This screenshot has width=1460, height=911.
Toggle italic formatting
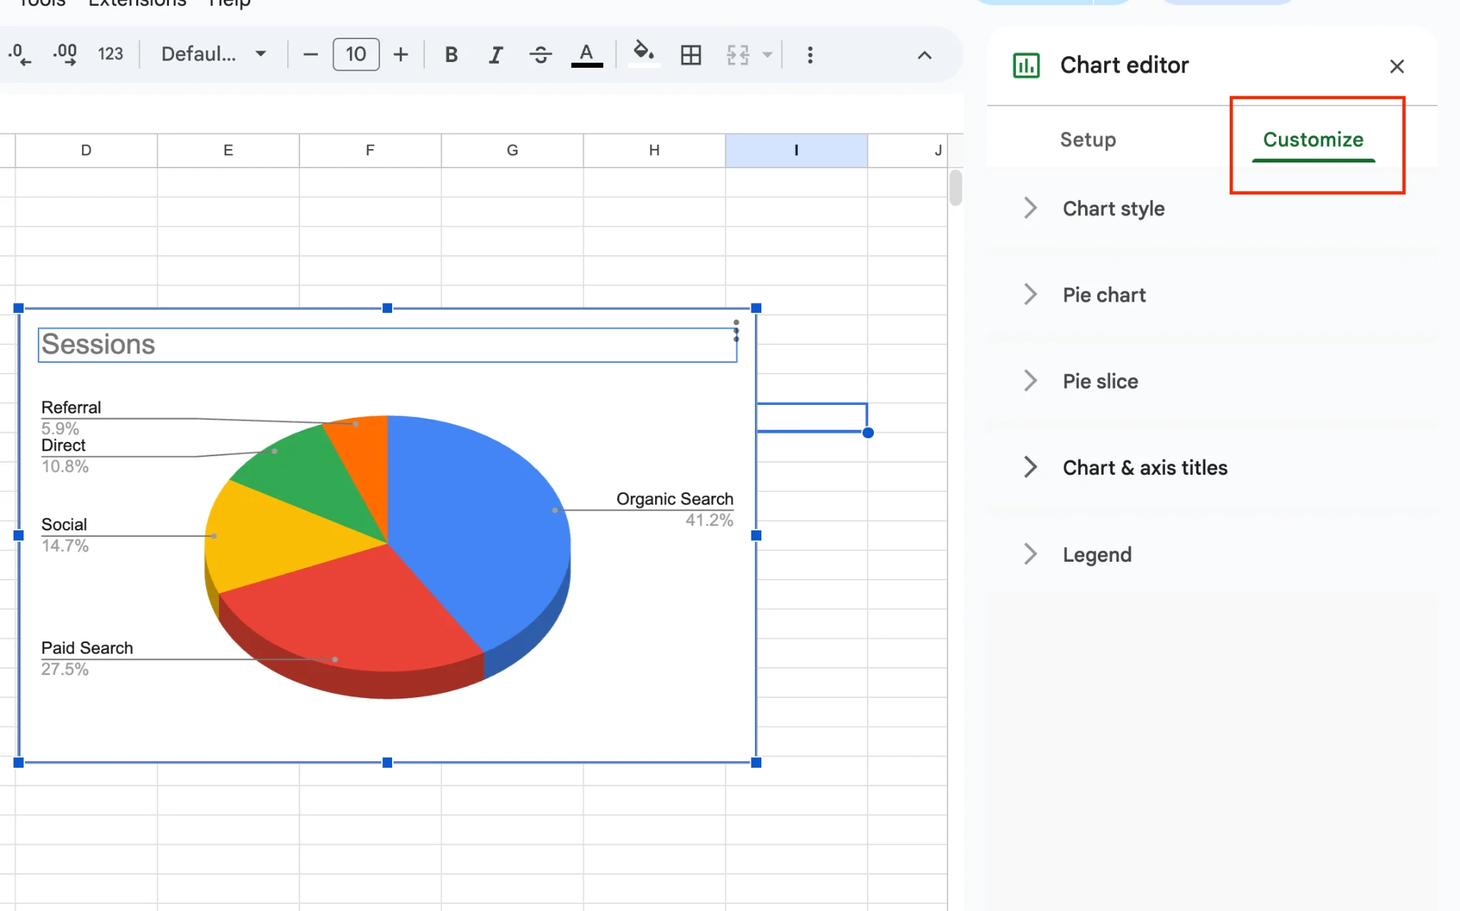(x=495, y=54)
